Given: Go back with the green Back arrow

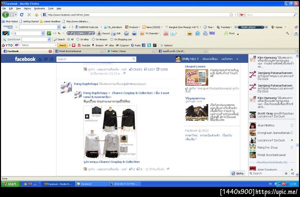Looking at the screenshot, I should coord(5,14).
